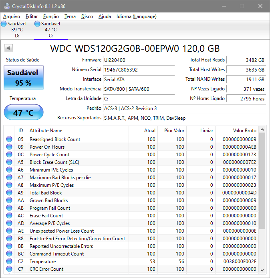Open the Disco menu
The image size is (270, 278).
click(87, 16)
